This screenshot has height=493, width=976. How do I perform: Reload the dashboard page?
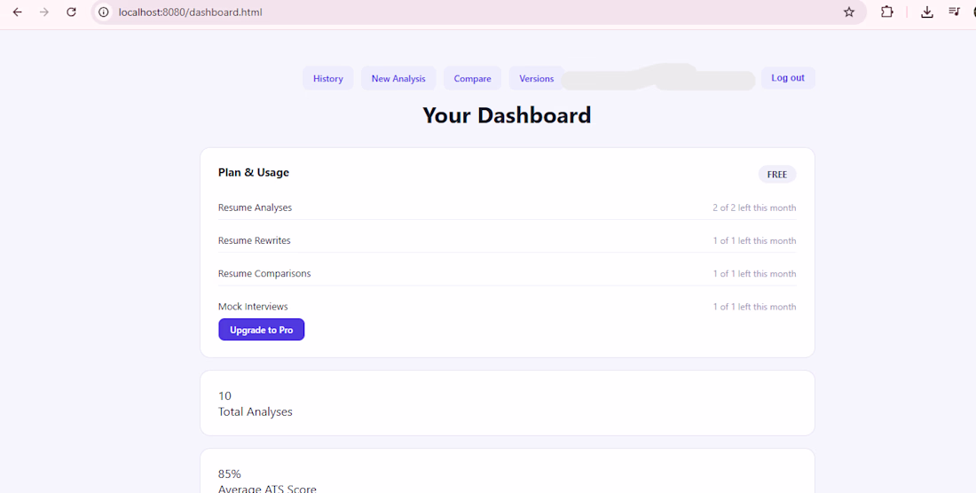click(72, 12)
